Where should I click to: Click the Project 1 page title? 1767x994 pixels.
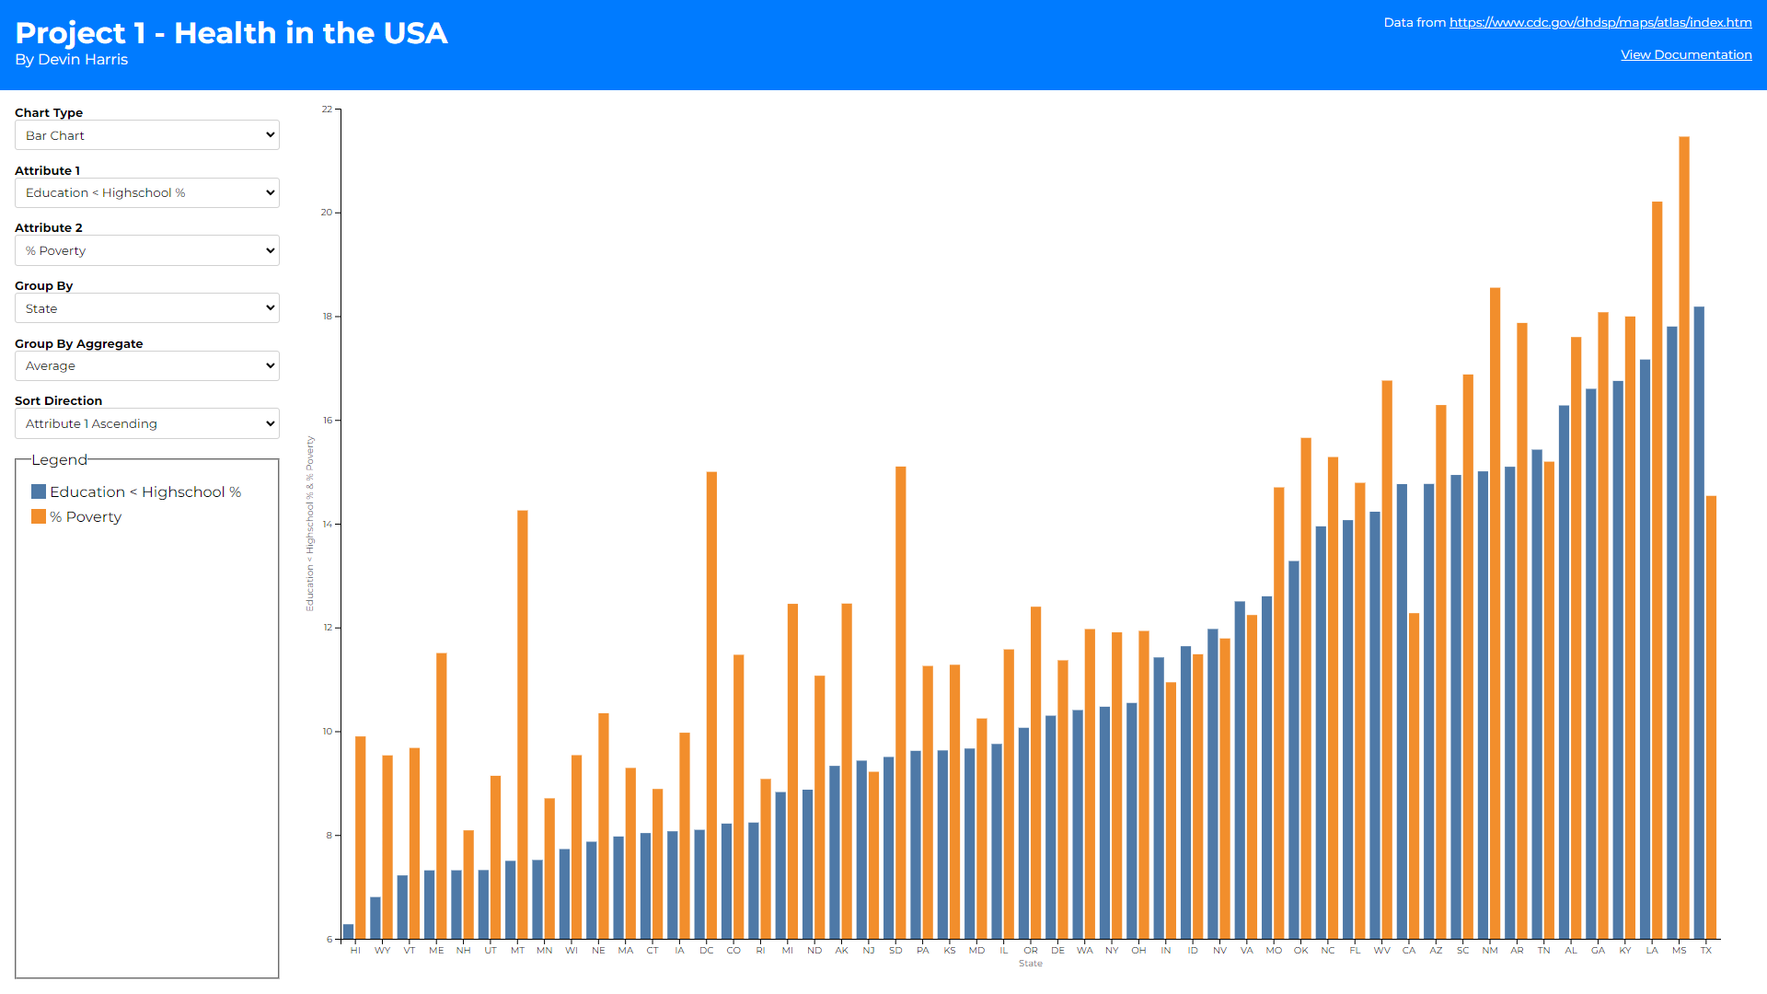(x=231, y=33)
